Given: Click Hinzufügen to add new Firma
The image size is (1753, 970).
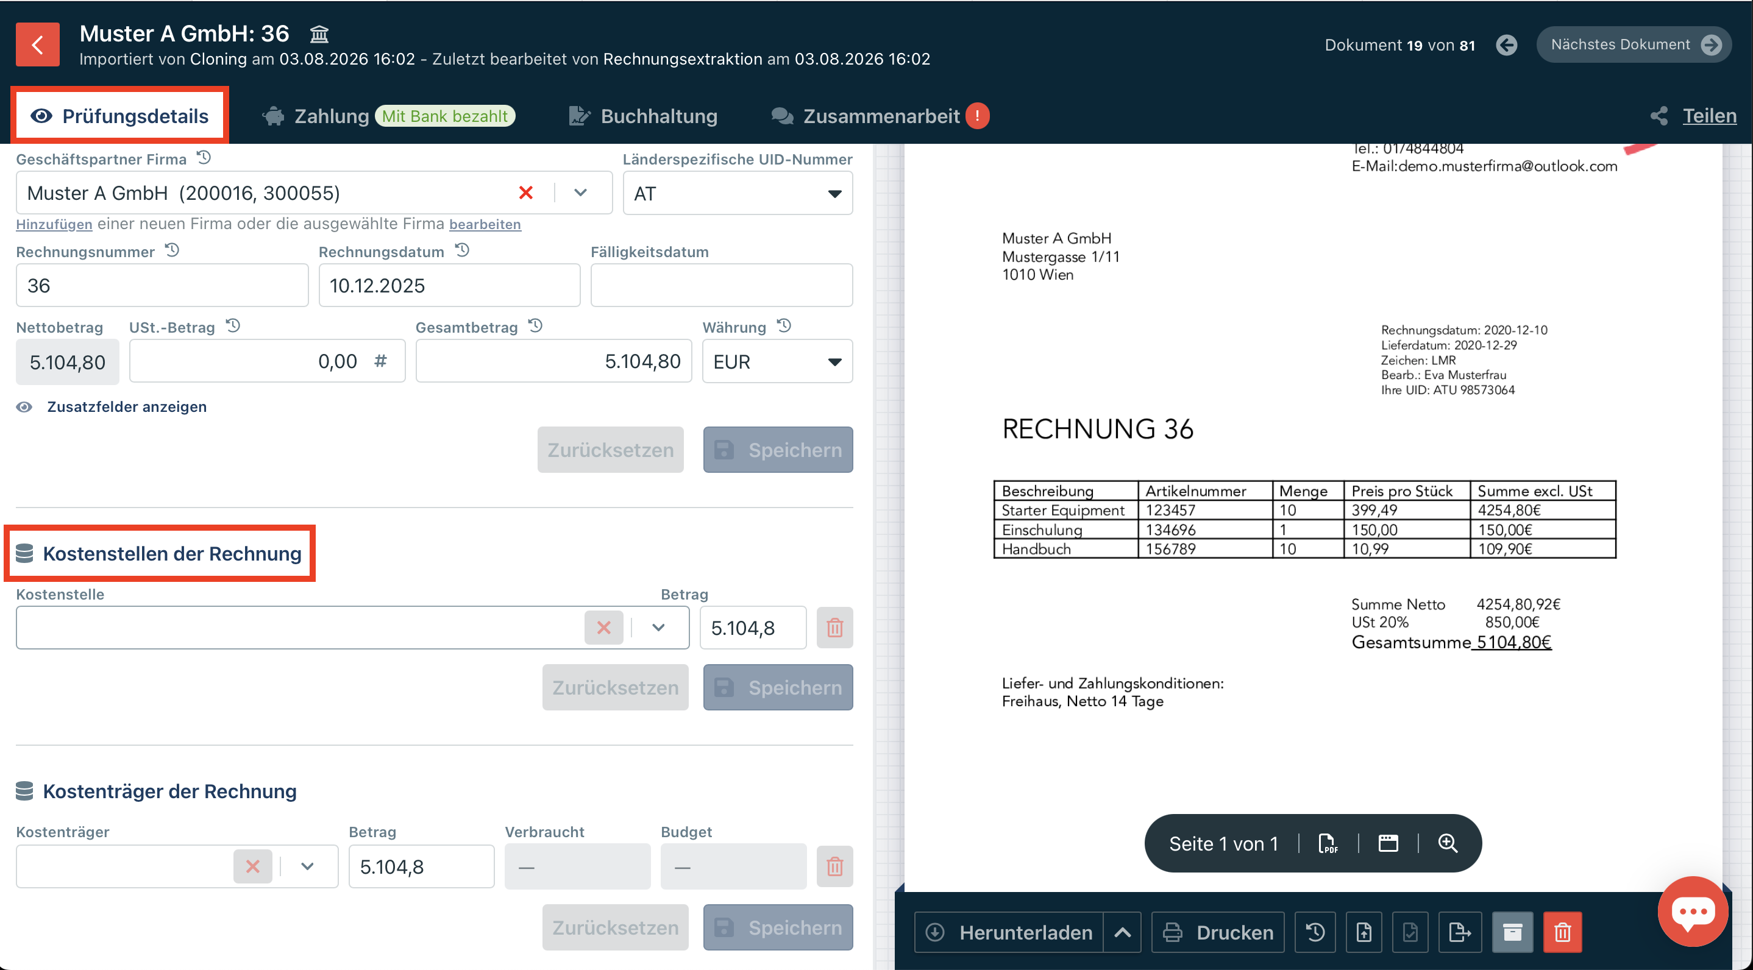Looking at the screenshot, I should point(54,224).
